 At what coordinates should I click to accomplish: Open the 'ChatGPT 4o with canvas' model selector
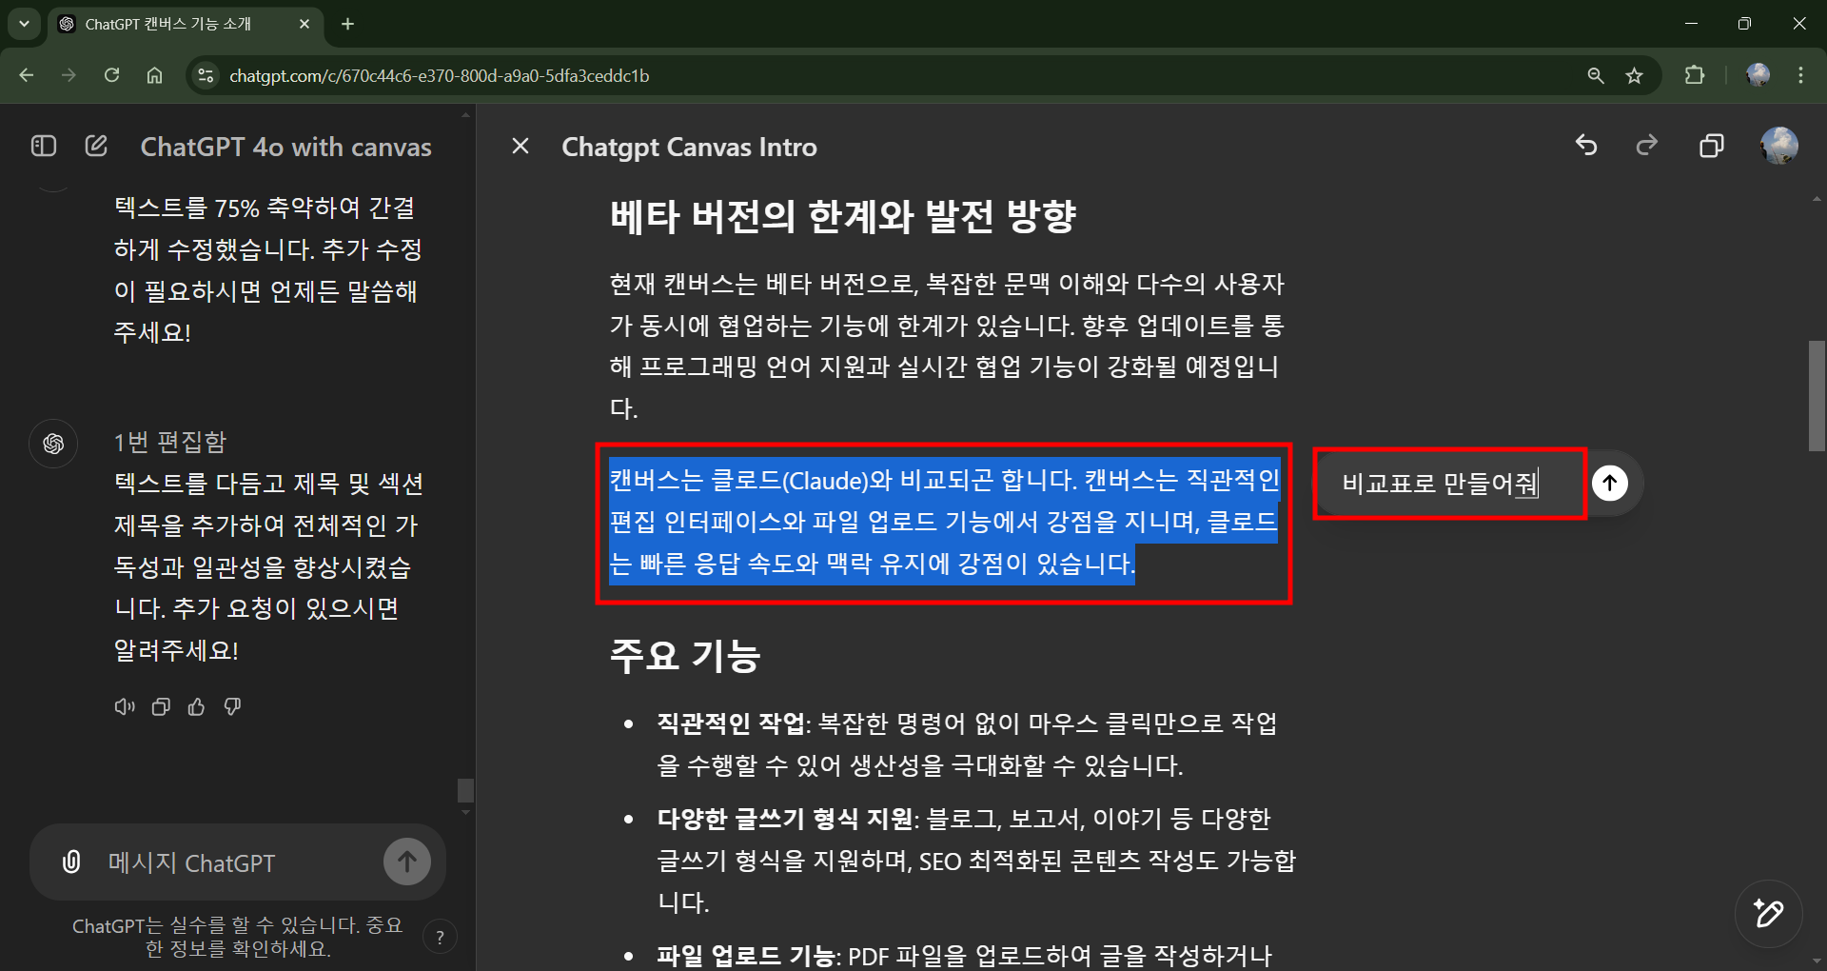[286, 147]
